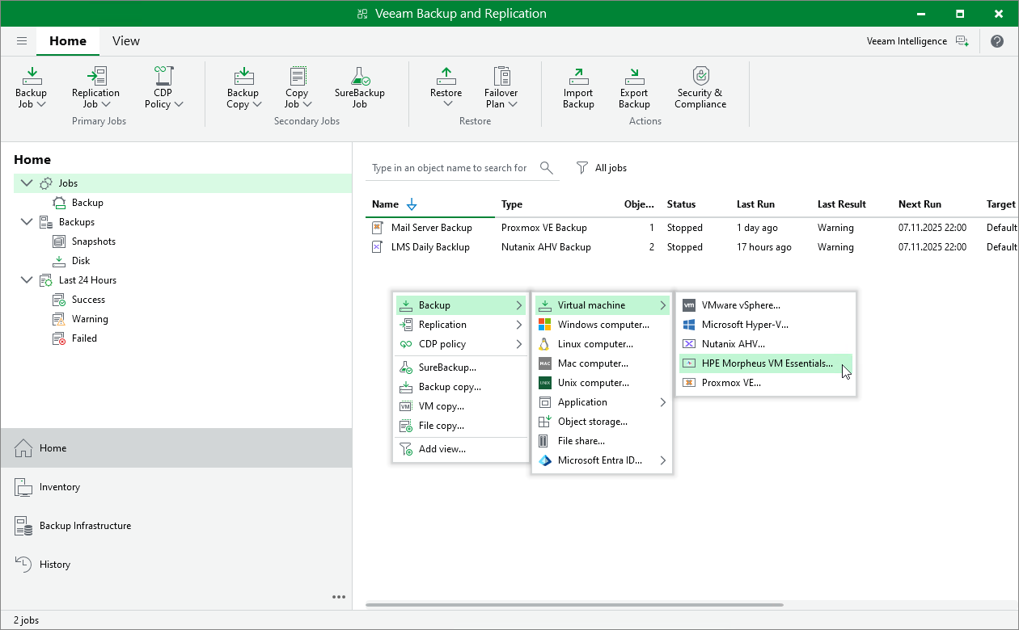Screen dimensions: 1019x630
Task: Click the All jobs filter
Action: coord(602,168)
